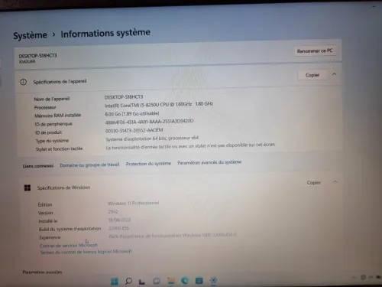Click the Renommer ce PC button

point(315,51)
